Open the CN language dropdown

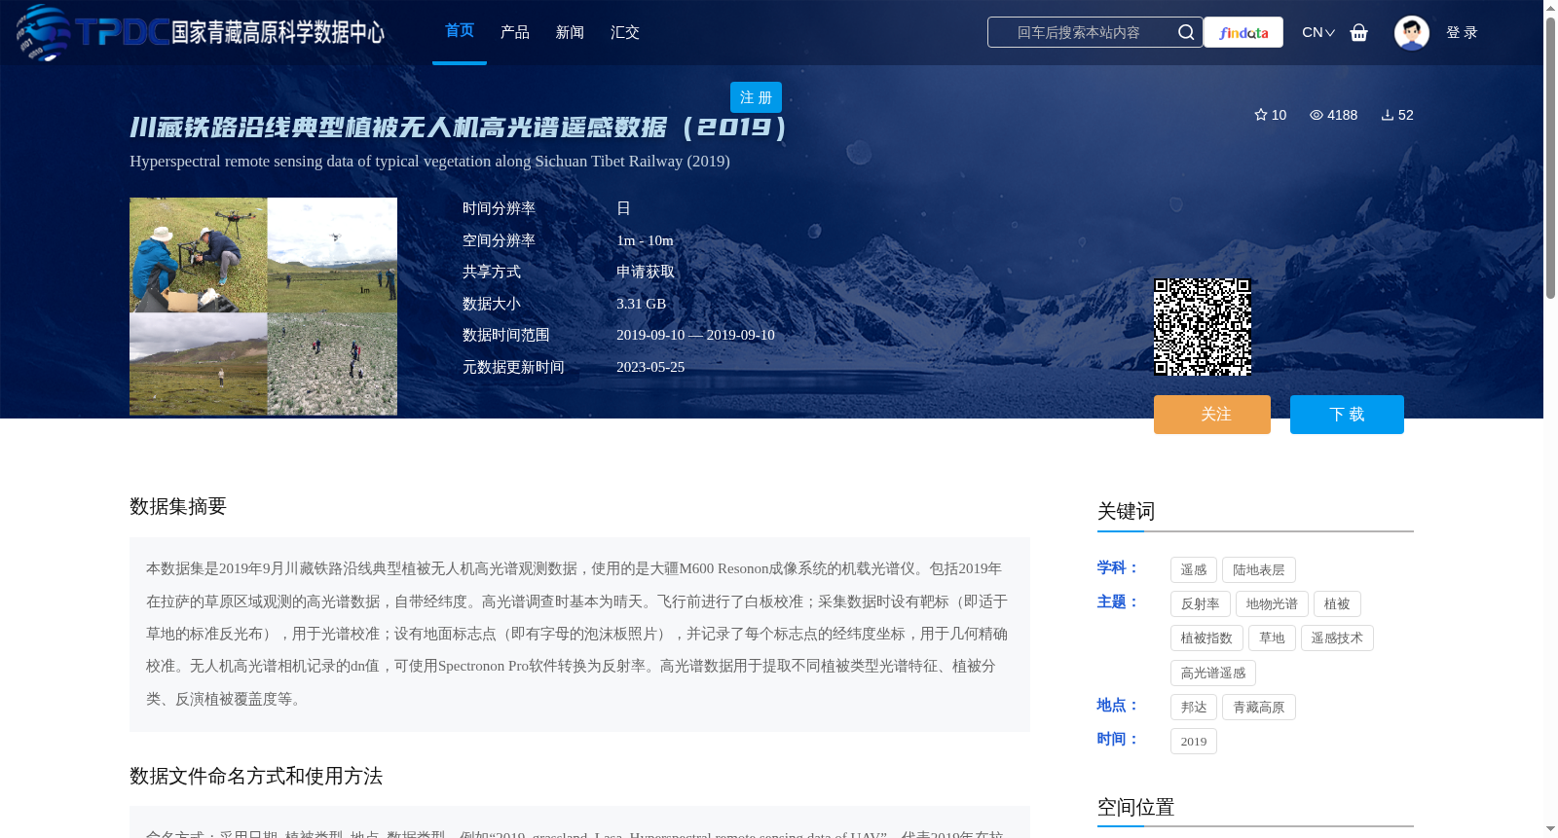click(1318, 32)
